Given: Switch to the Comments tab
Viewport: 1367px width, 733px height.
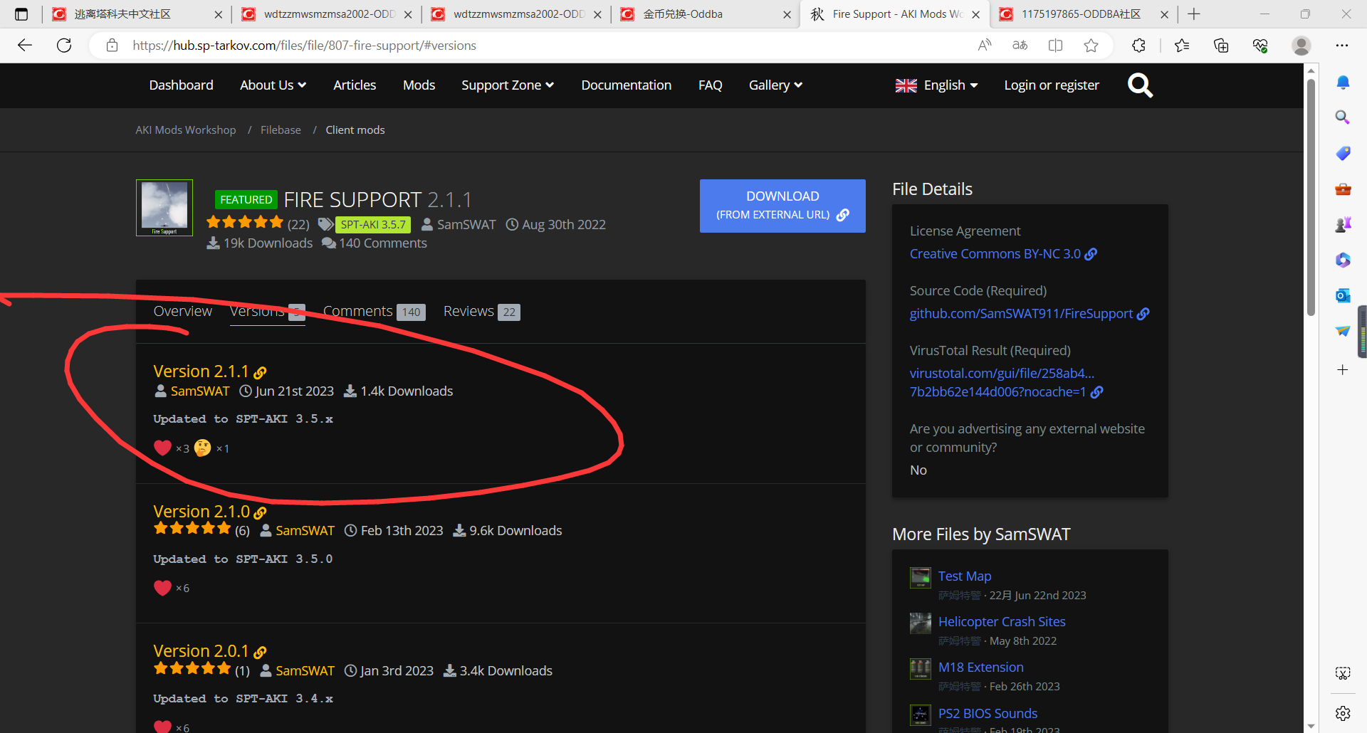Looking at the screenshot, I should tap(358, 312).
